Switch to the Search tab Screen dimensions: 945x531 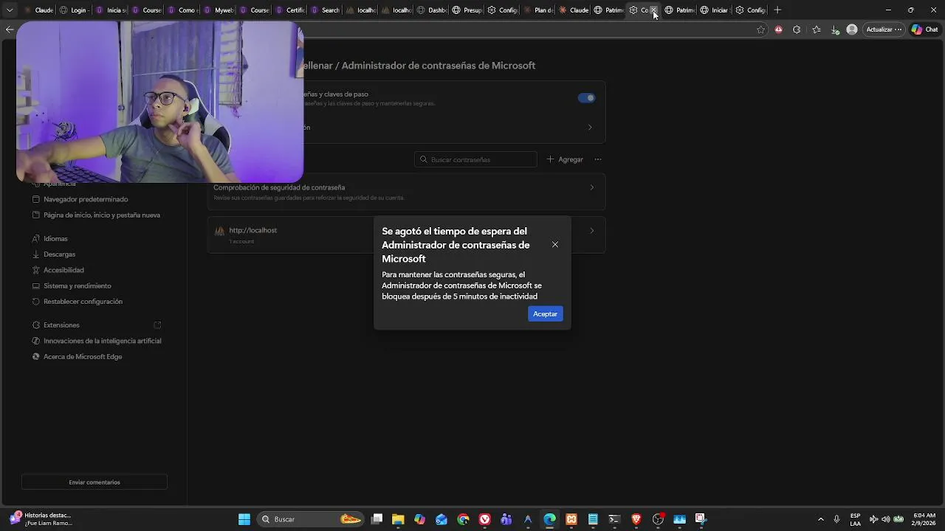tap(326, 10)
